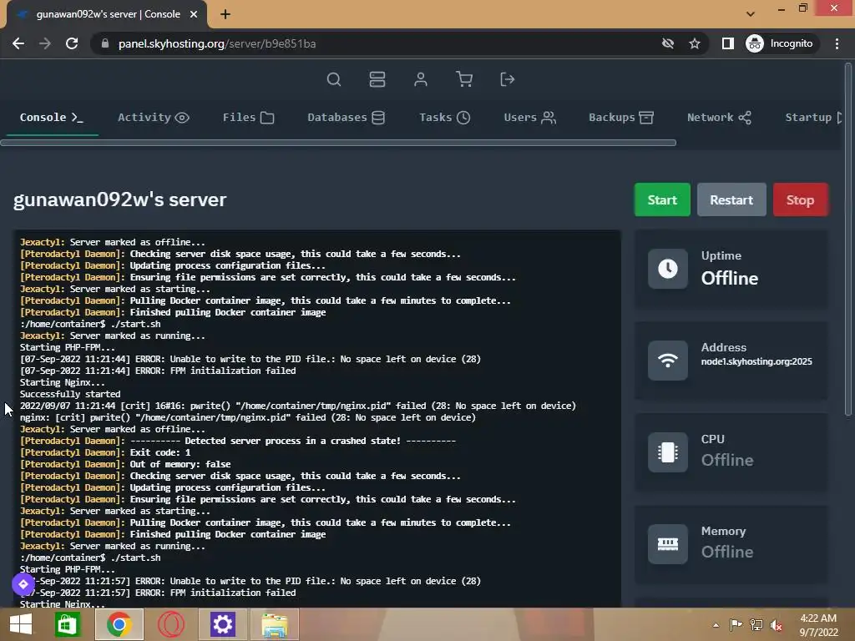Open the Backups tab

(x=621, y=117)
